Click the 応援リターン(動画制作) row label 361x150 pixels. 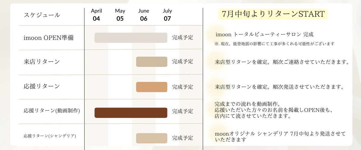tap(52, 111)
